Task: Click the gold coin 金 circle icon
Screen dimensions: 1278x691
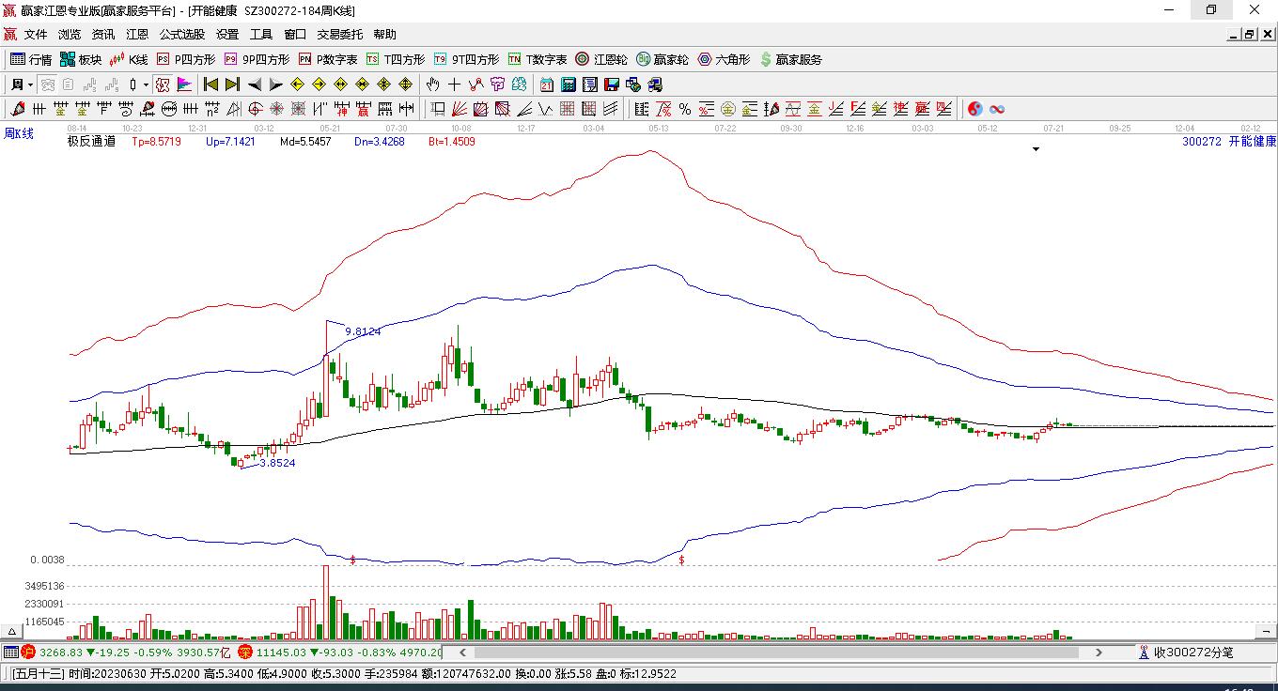Action: pyautogui.click(x=728, y=109)
